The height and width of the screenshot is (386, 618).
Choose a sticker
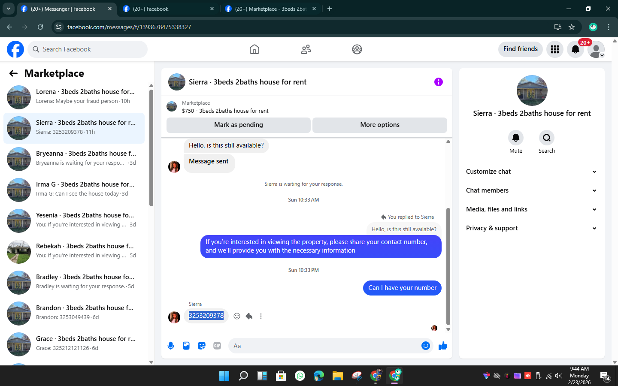point(202,346)
